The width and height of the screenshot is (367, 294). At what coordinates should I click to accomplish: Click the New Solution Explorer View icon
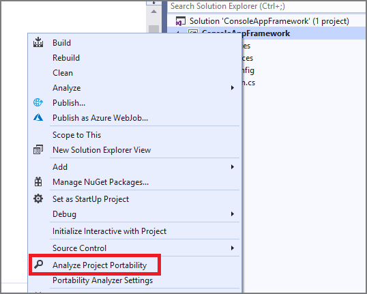[38, 150]
